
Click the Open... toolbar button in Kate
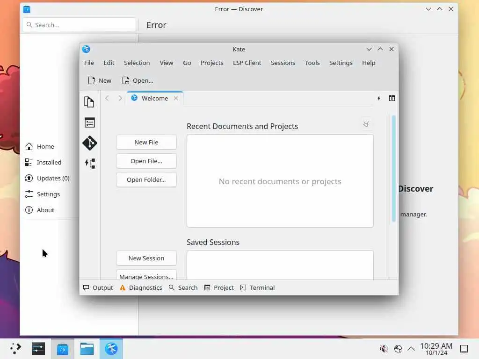(138, 80)
